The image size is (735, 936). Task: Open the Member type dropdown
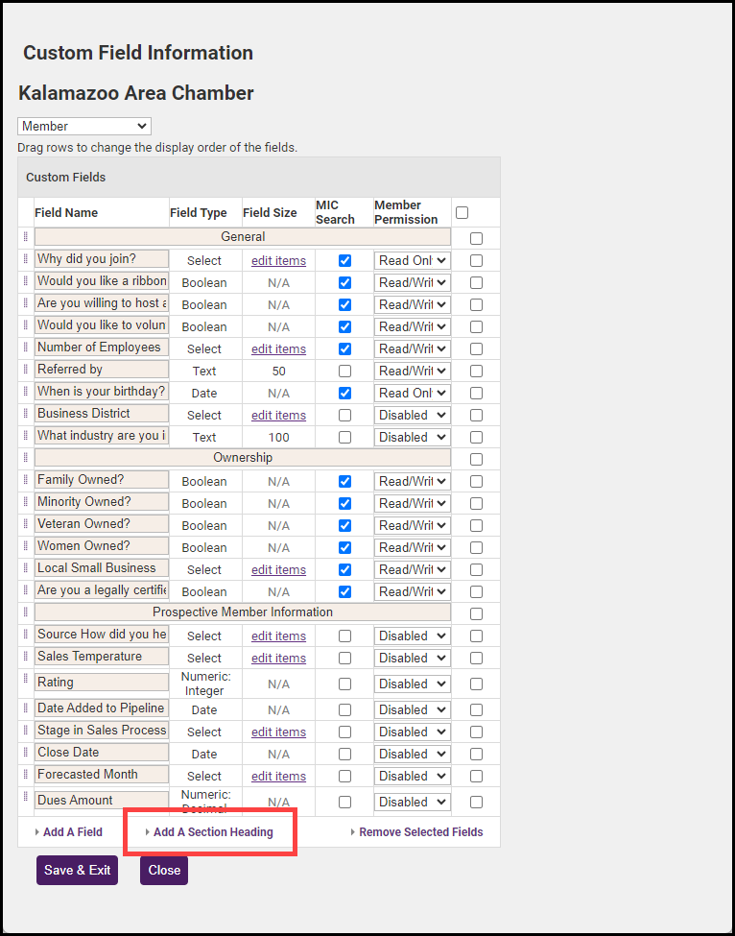pos(84,127)
